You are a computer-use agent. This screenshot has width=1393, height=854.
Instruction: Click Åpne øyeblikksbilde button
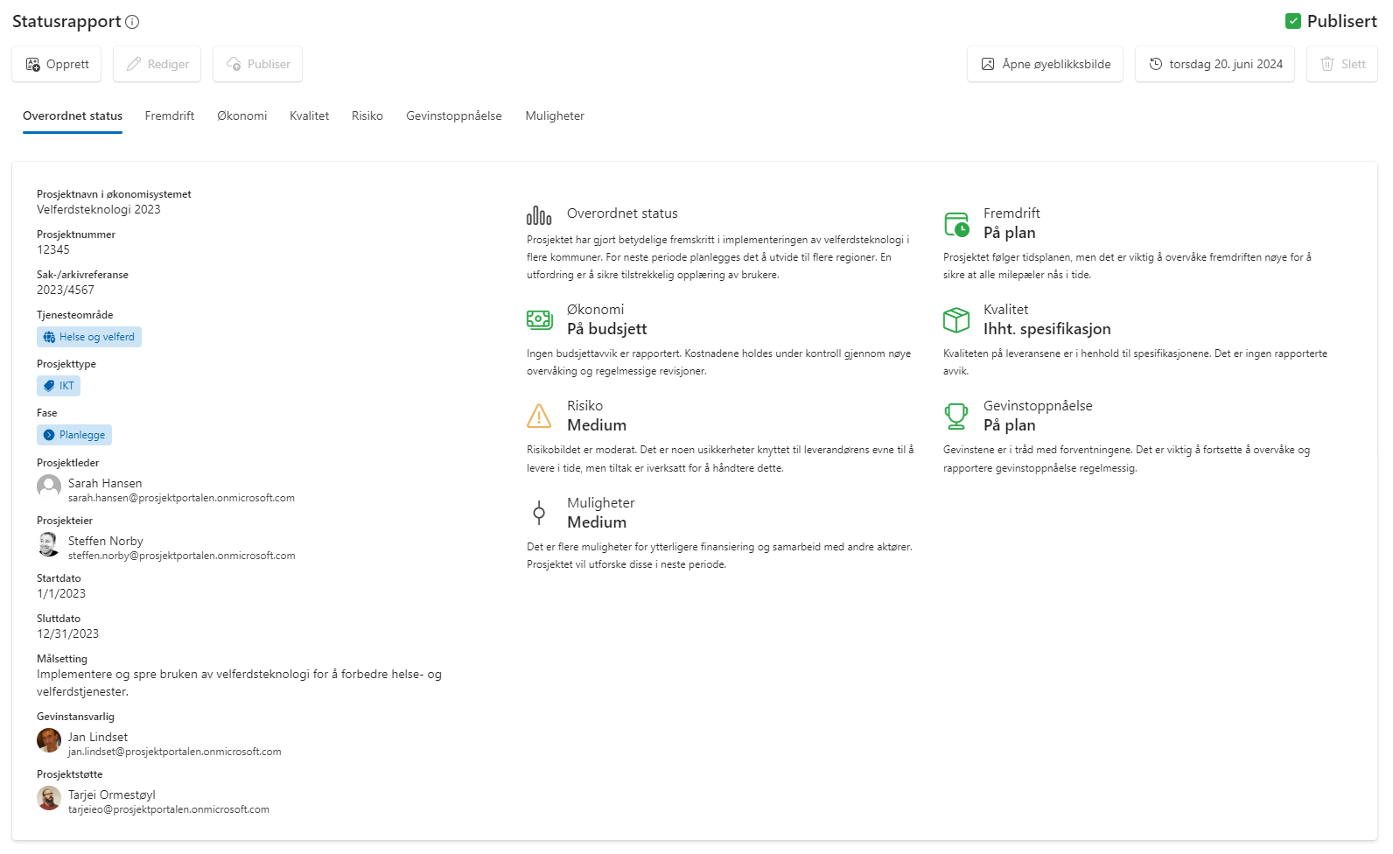pos(1045,64)
